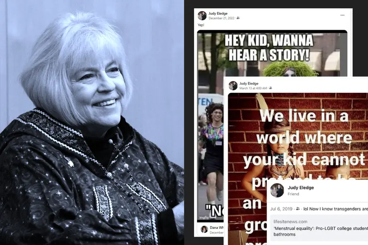Image resolution: width=368 pixels, height=245 pixels.
Task: Open Judy Eledge name link on top post
Action: coord(218,14)
